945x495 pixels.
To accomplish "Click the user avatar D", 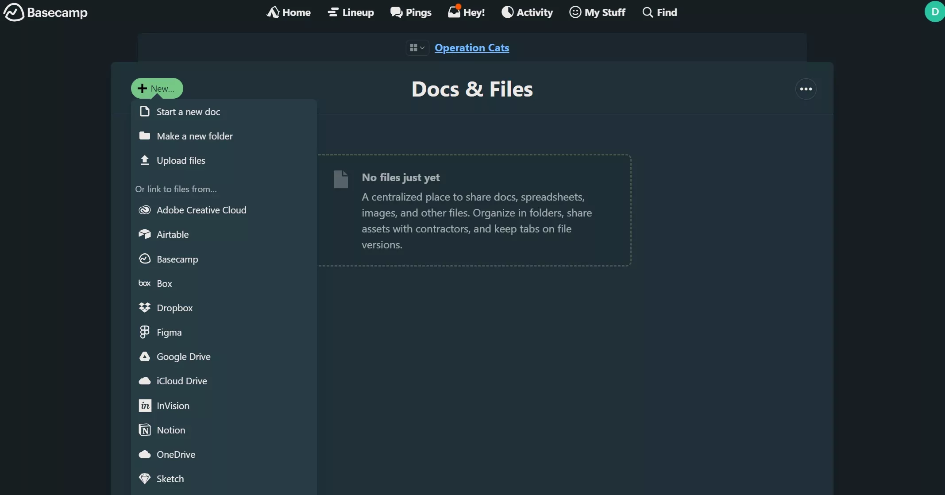I will tap(935, 12).
